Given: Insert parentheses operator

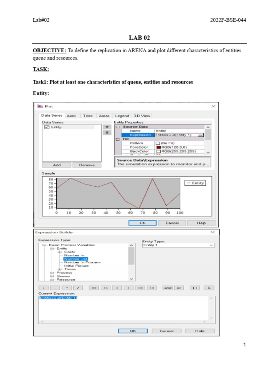Looking at the screenshot, I should 195,288.
